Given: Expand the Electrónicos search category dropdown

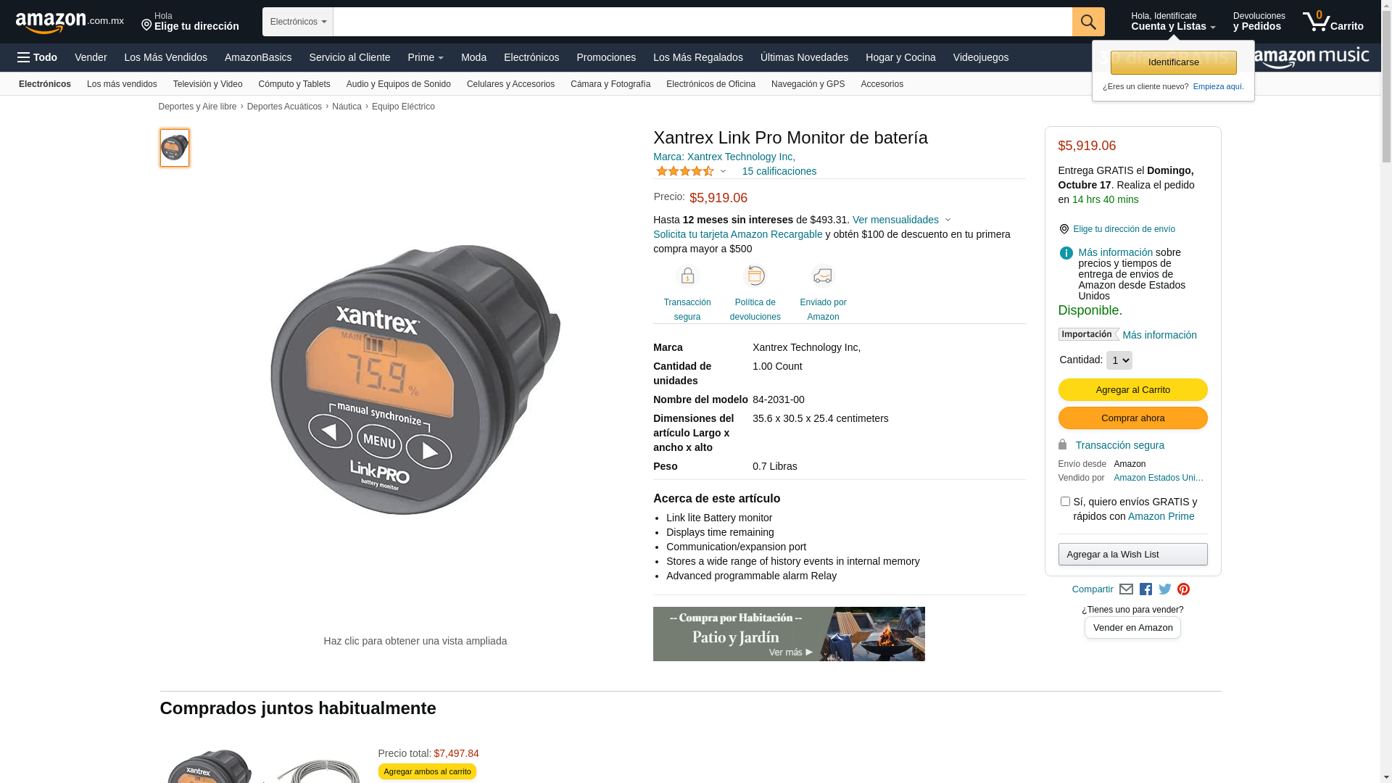Looking at the screenshot, I should pos(298,22).
